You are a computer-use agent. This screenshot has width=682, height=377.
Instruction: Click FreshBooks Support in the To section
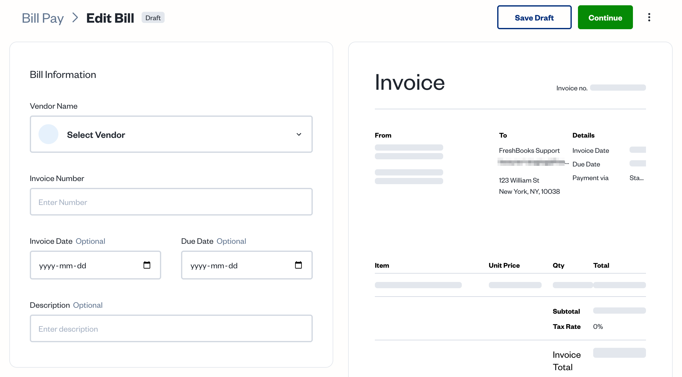click(x=529, y=151)
